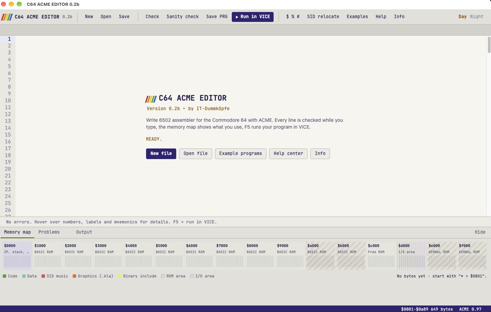Select the $0000 ZP, stack memory block
This screenshot has height=312, width=491.
[x=17, y=256]
